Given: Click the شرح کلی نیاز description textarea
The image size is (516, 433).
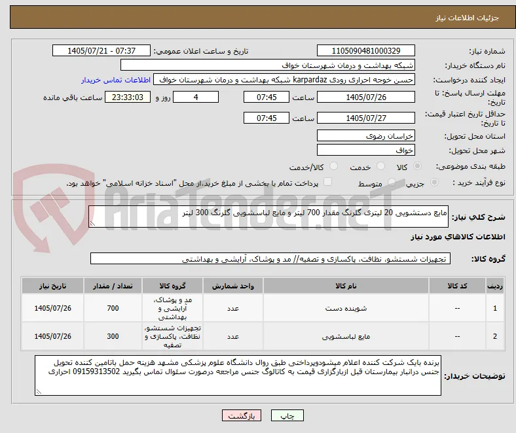Looking at the screenshot, I should (x=268, y=217).
